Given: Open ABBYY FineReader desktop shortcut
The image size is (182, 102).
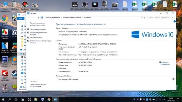Looking at the screenshot, I should pyautogui.click(x=5, y=76).
